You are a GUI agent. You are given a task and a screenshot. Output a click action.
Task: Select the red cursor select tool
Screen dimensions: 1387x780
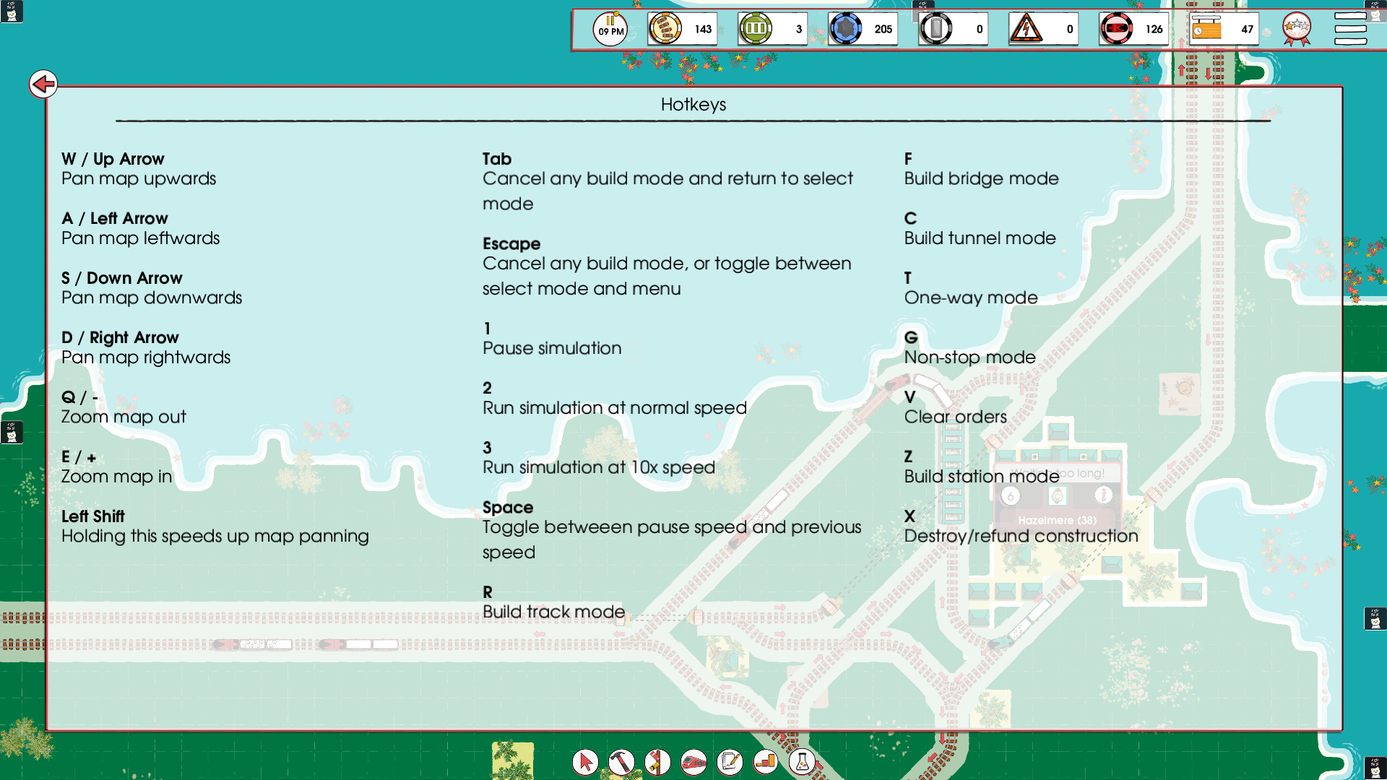(585, 761)
